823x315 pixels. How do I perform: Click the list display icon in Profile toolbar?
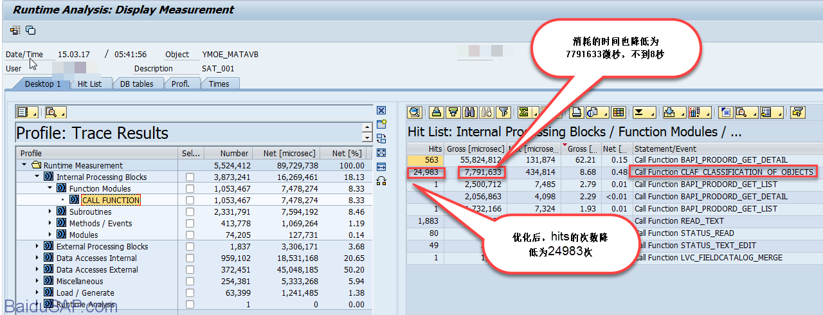(27, 113)
